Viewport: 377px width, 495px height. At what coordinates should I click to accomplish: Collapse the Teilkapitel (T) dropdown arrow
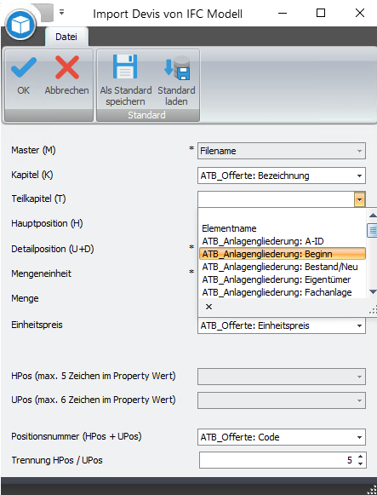(x=359, y=199)
